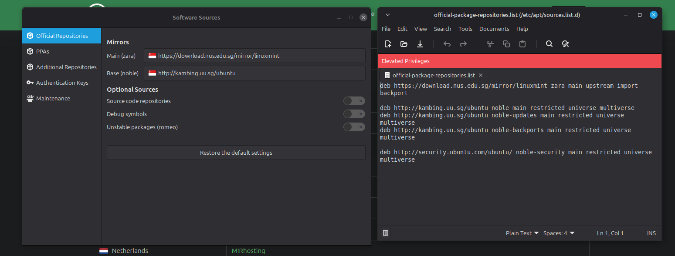Click MIRhosting link in background window

pos(248,251)
